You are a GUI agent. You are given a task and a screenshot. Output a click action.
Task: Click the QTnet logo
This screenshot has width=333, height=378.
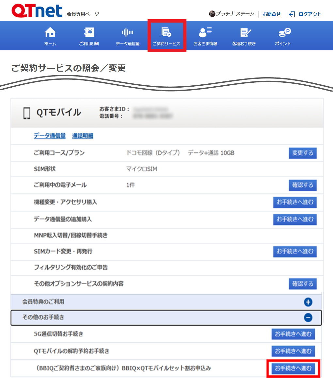pyautogui.click(x=37, y=11)
